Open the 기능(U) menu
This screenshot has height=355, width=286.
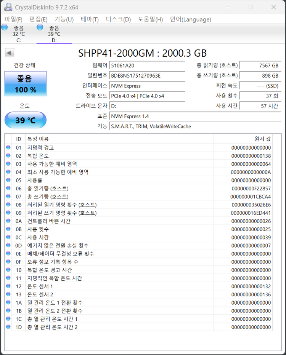[x=64, y=19]
